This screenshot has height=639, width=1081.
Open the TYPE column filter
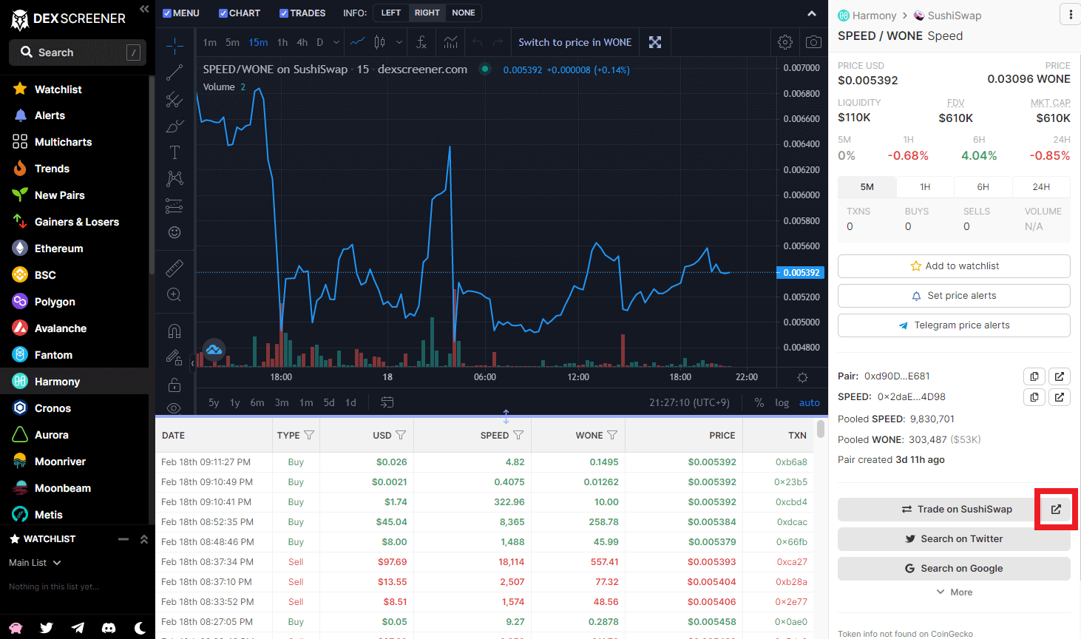click(x=309, y=435)
